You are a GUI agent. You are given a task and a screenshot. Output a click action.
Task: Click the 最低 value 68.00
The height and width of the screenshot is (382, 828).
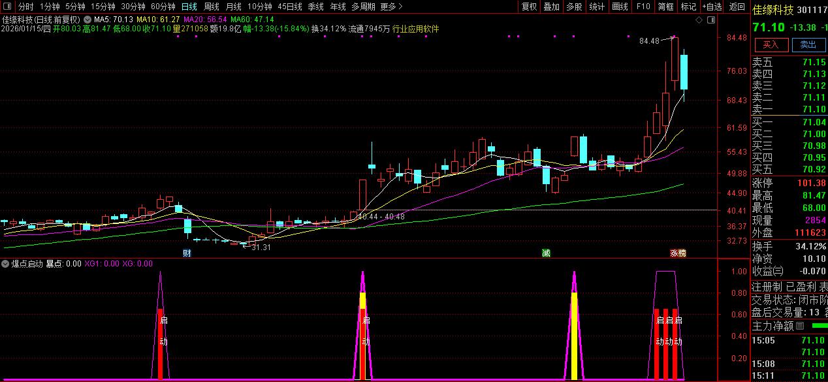[x=814, y=208]
